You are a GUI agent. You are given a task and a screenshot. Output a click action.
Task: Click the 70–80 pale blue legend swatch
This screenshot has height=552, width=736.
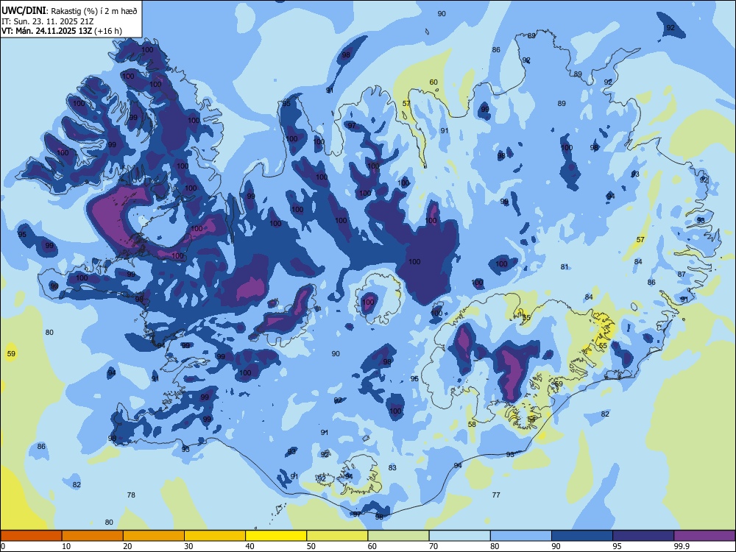pyautogui.click(x=459, y=536)
